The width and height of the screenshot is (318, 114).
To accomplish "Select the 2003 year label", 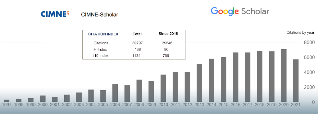I will (79, 104).
